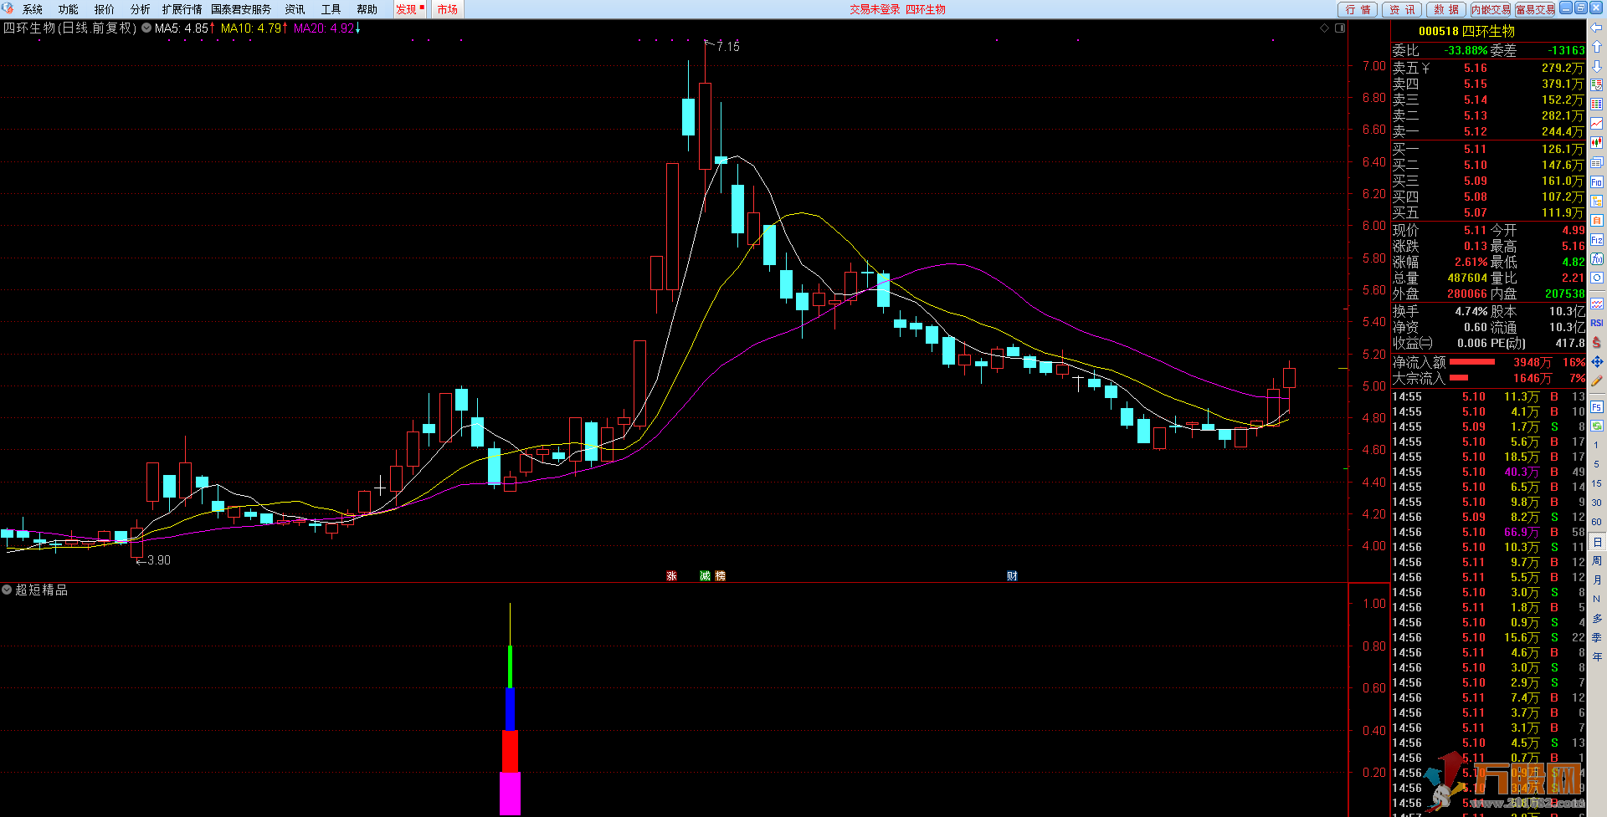The image size is (1607, 817).
Task: Click the back arrow icon in right sidebar
Action: tap(1597, 28)
